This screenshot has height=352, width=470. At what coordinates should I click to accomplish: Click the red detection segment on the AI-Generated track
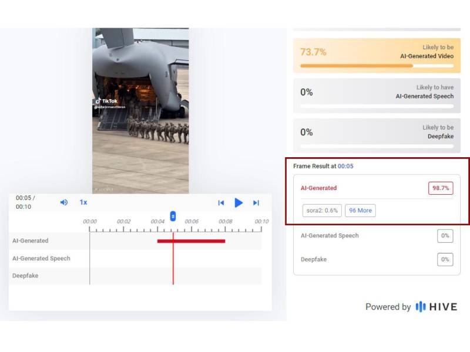coord(191,241)
